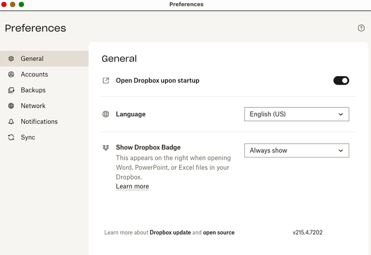Click the Notifications bell icon
The image size is (371, 255).
tap(11, 122)
